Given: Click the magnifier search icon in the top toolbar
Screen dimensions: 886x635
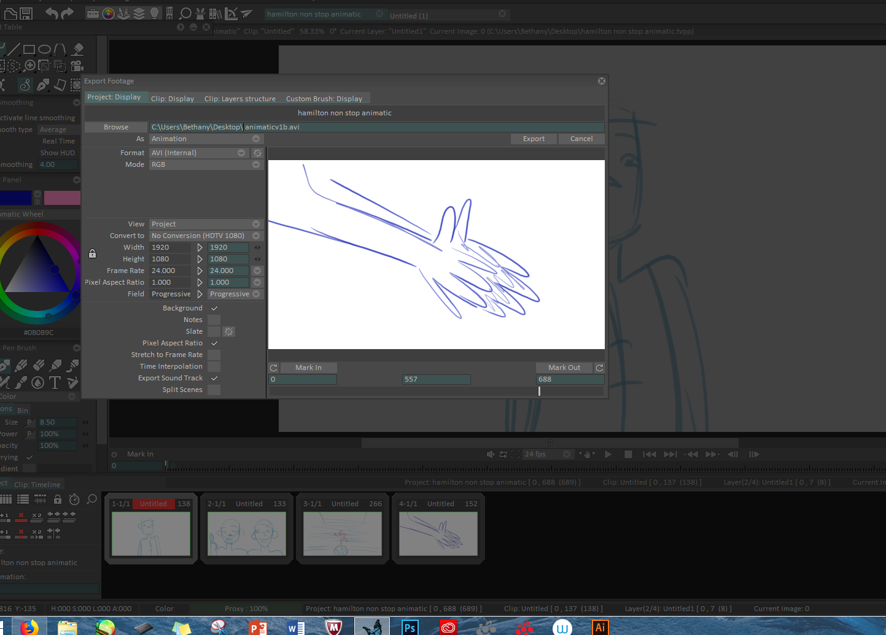Looking at the screenshot, I should click(x=185, y=13).
